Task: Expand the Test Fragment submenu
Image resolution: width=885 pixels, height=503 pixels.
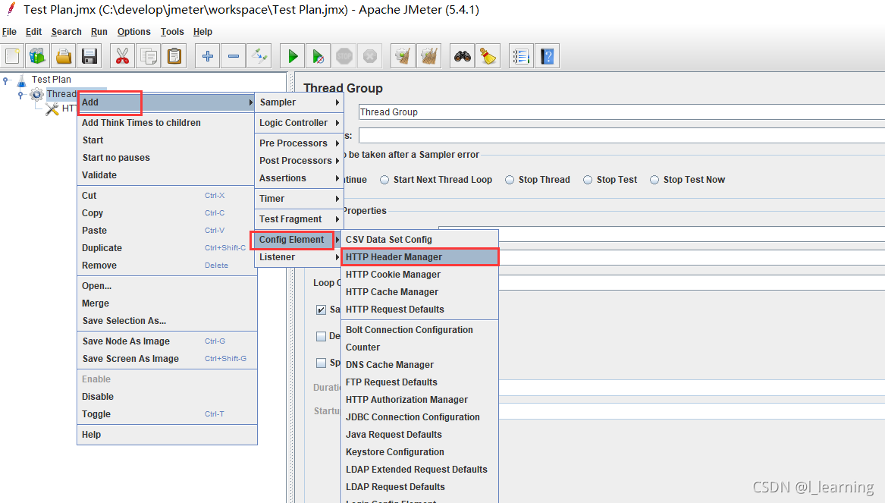Action: (x=299, y=218)
